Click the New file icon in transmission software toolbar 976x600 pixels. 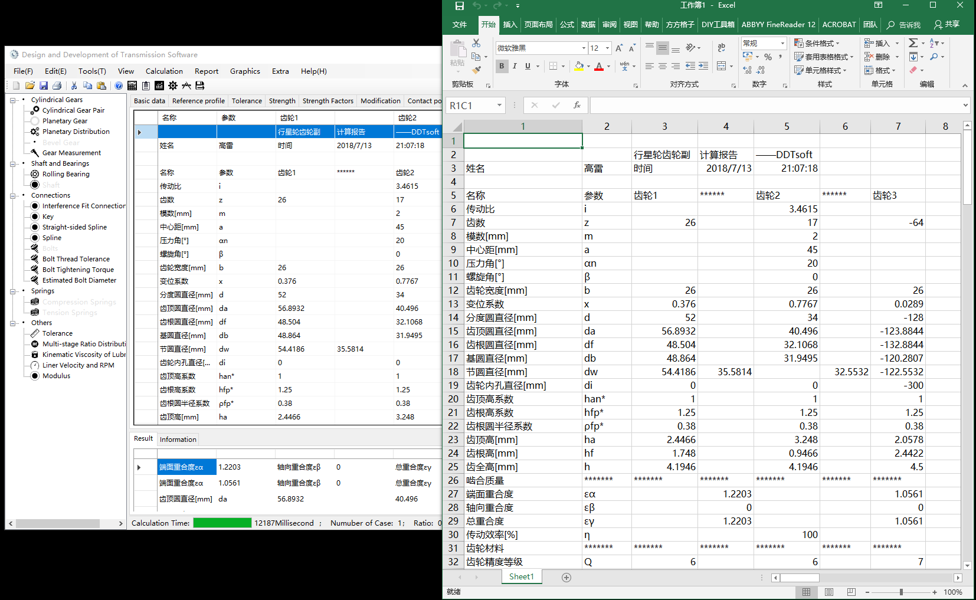17,86
